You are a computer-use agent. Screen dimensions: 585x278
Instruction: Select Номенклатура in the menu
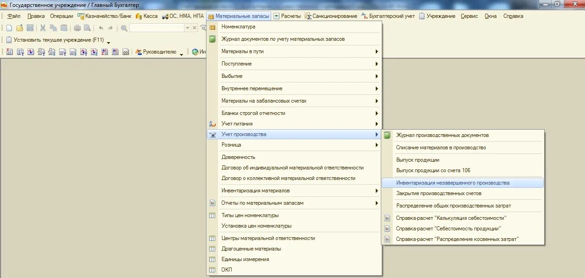click(294, 27)
